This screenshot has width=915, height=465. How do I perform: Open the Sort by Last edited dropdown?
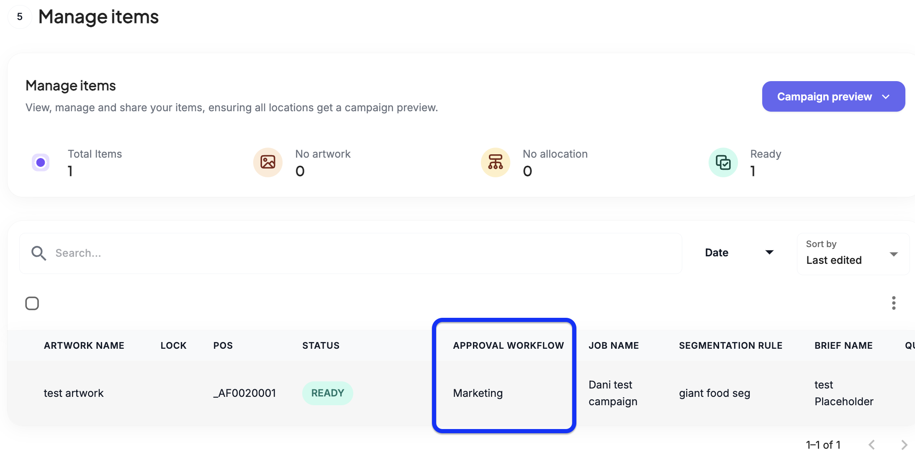click(x=853, y=254)
